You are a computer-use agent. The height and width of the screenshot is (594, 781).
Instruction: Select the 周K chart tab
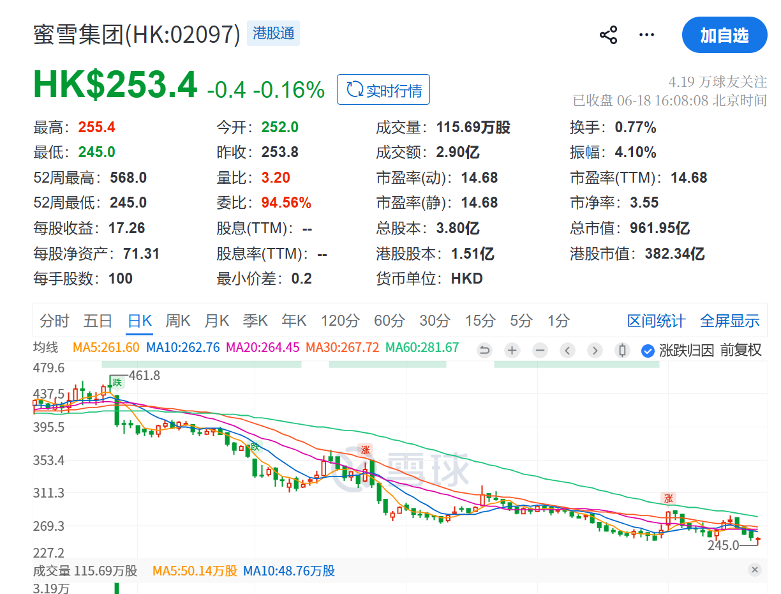point(178,321)
